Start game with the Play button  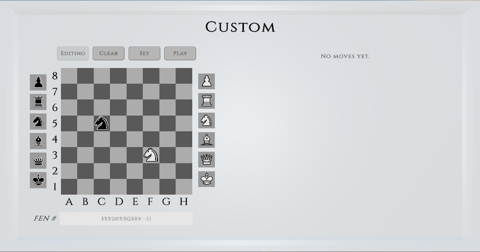180,54
